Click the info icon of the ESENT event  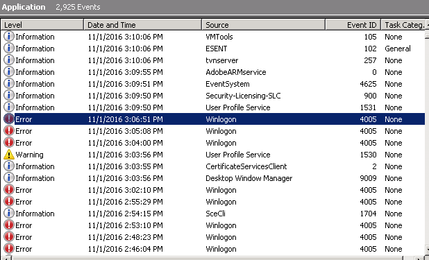click(9, 48)
